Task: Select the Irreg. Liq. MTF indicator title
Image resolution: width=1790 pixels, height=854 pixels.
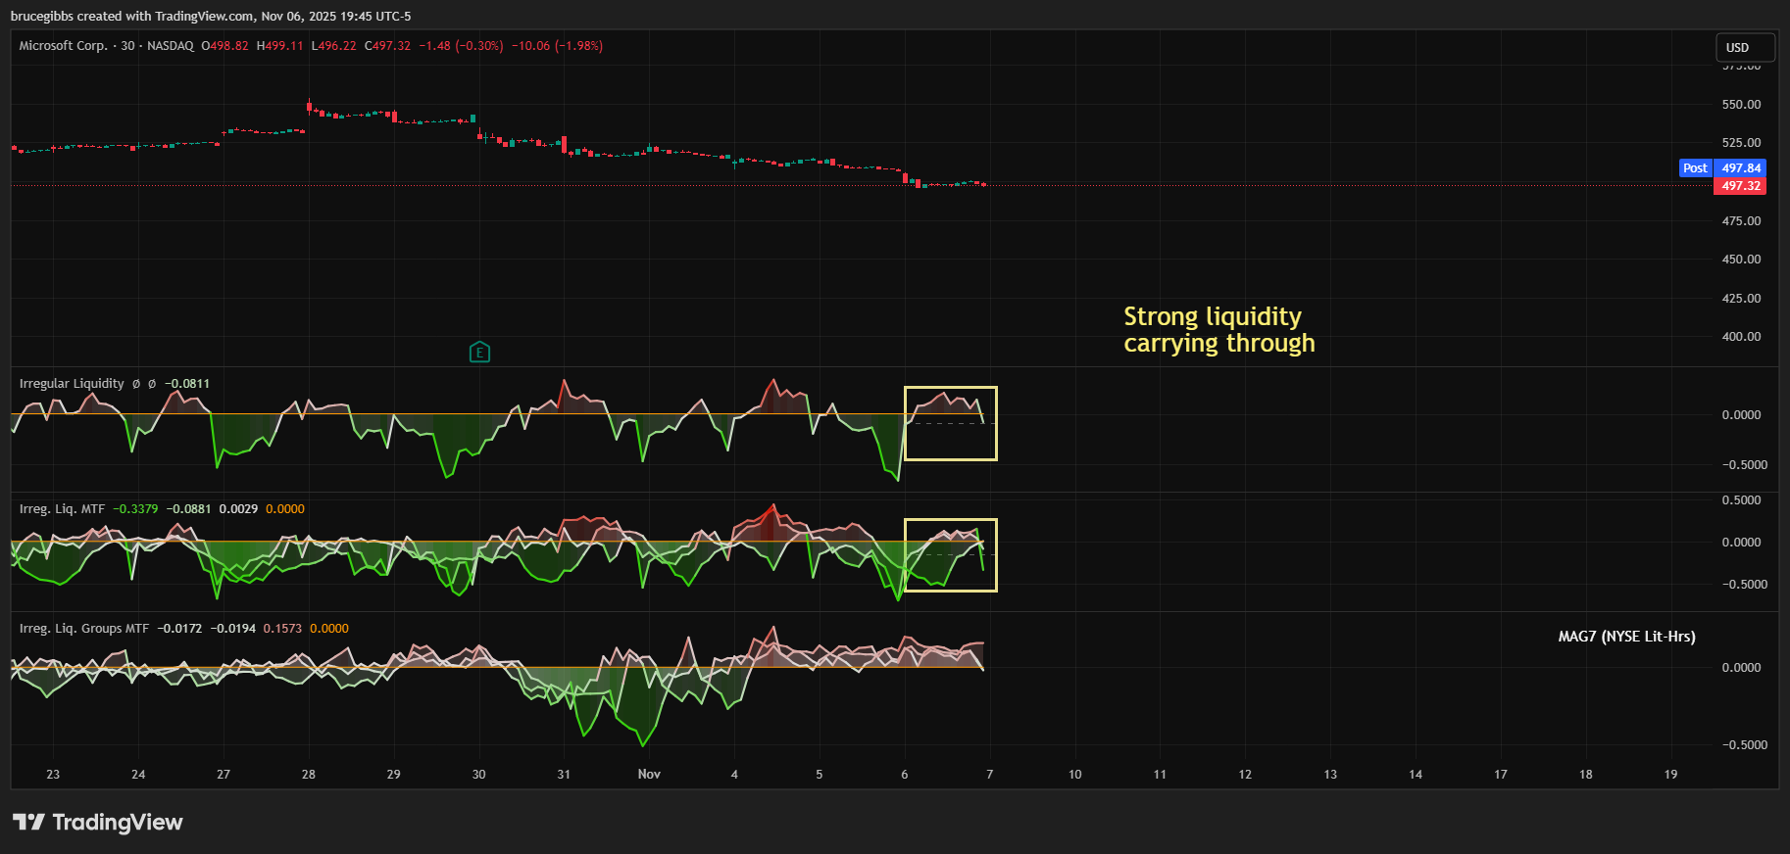Action: tap(62, 509)
